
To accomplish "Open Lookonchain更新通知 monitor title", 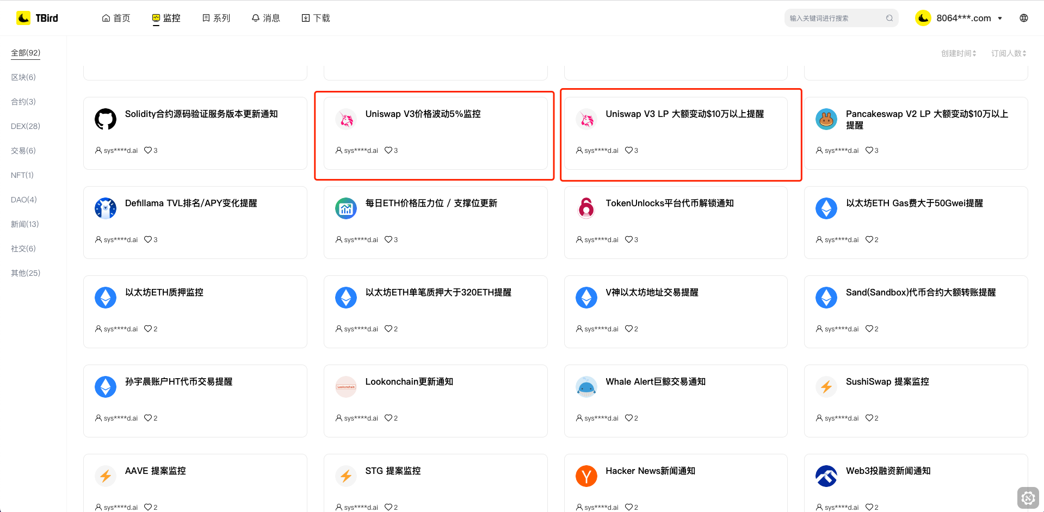I will (x=409, y=382).
